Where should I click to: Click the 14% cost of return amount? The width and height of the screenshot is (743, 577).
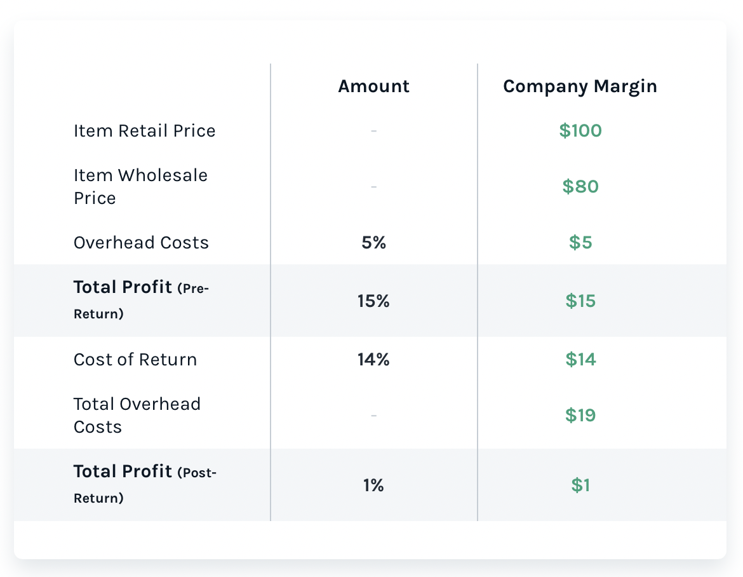(x=373, y=360)
